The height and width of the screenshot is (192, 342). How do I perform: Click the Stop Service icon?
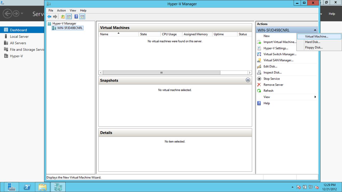click(x=259, y=79)
